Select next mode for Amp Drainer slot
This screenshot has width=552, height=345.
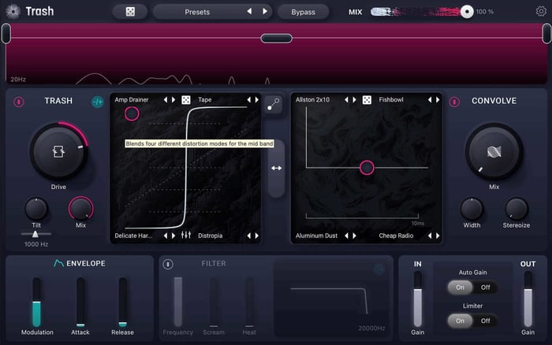point(173,100)
